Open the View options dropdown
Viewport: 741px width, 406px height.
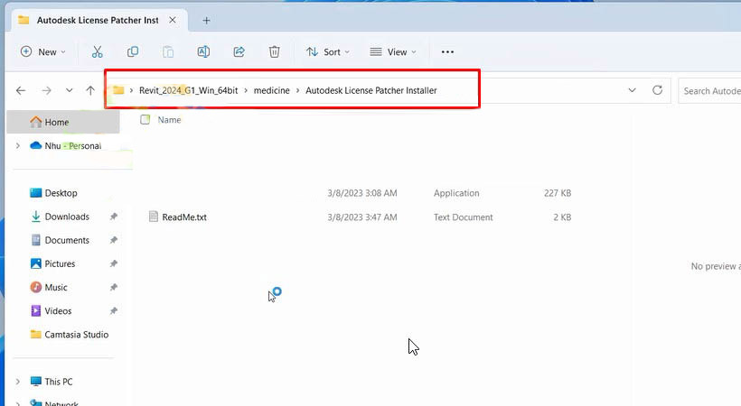(x=393, y=52)
